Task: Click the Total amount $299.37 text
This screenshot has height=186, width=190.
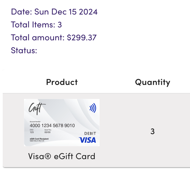Action: (x=54, y=37)
